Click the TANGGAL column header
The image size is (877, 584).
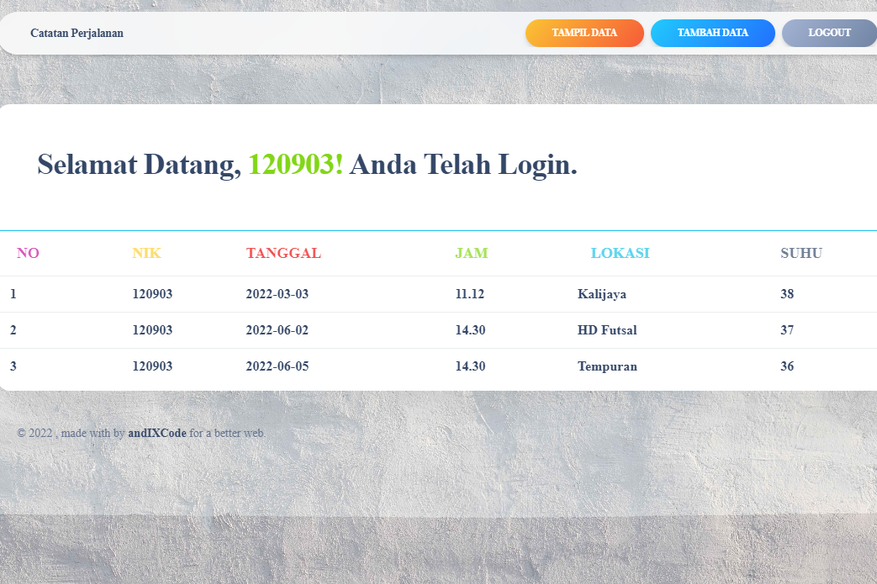pos(283,253)
